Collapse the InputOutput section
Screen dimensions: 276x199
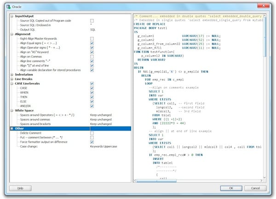click(11, 16)
